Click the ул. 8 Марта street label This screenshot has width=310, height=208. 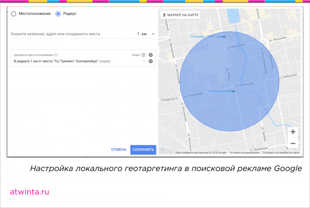click(228, 75)
